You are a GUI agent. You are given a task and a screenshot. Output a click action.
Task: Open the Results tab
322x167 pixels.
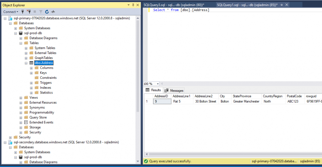153,90
